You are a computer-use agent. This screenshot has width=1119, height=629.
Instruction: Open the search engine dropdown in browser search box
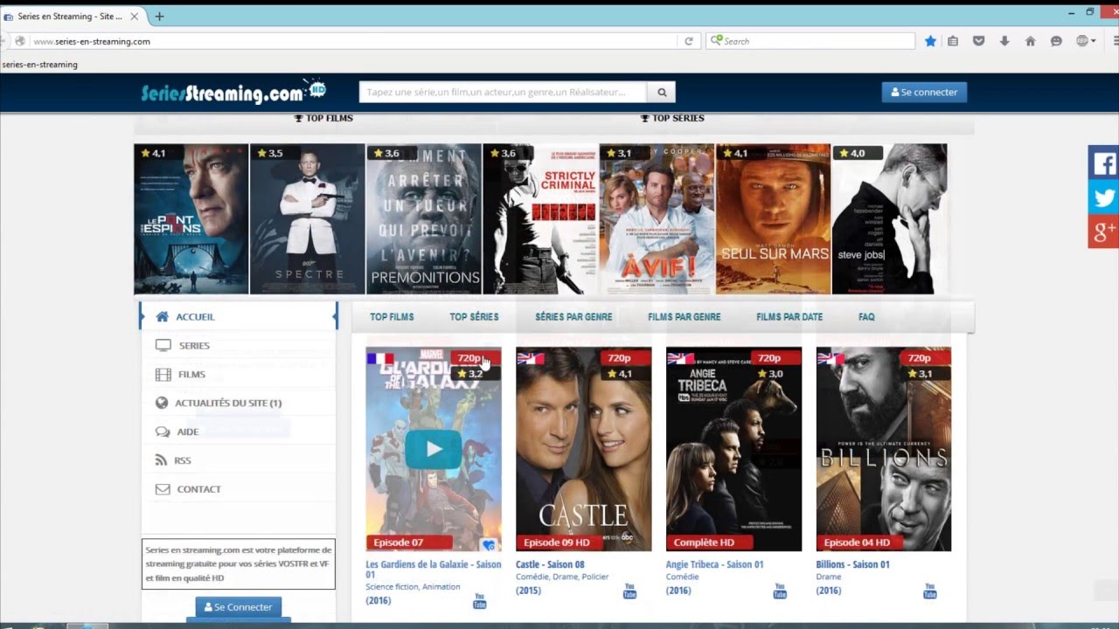click(x=717, y=41)
